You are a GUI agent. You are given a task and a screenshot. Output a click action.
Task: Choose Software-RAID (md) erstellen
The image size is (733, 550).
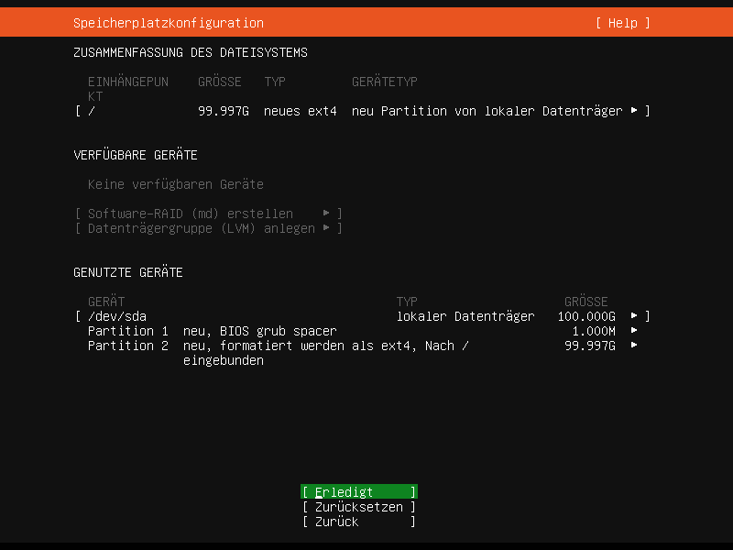point(191,214)
